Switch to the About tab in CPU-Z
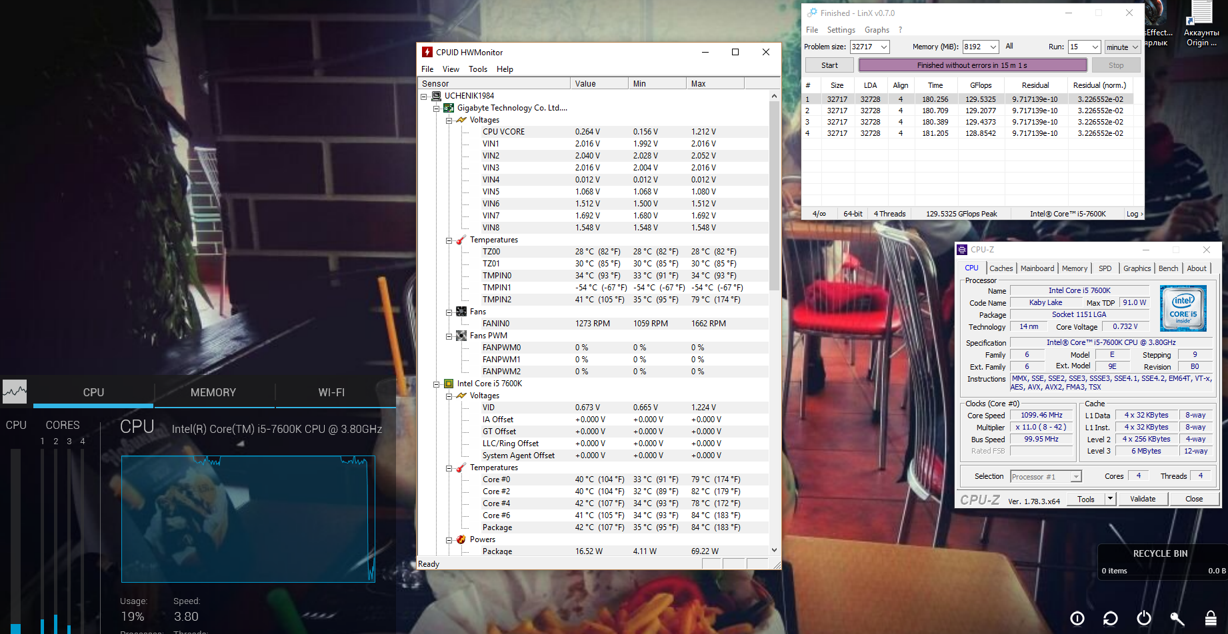The width and height of the screenshot is (1228, 634). click(x=1197, y=268)
